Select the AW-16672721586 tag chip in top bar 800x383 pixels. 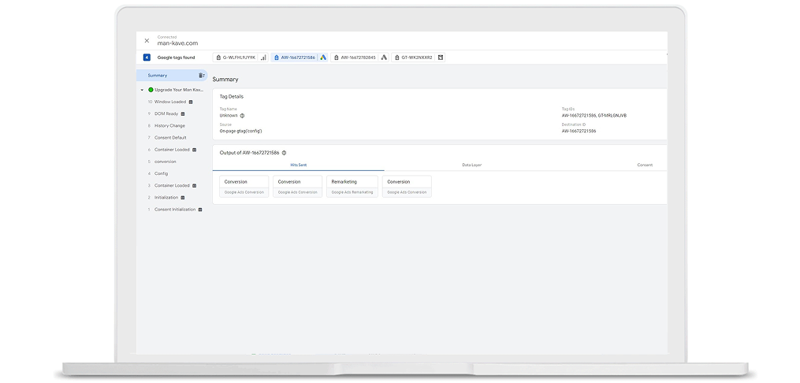click(x=300, y=58)
